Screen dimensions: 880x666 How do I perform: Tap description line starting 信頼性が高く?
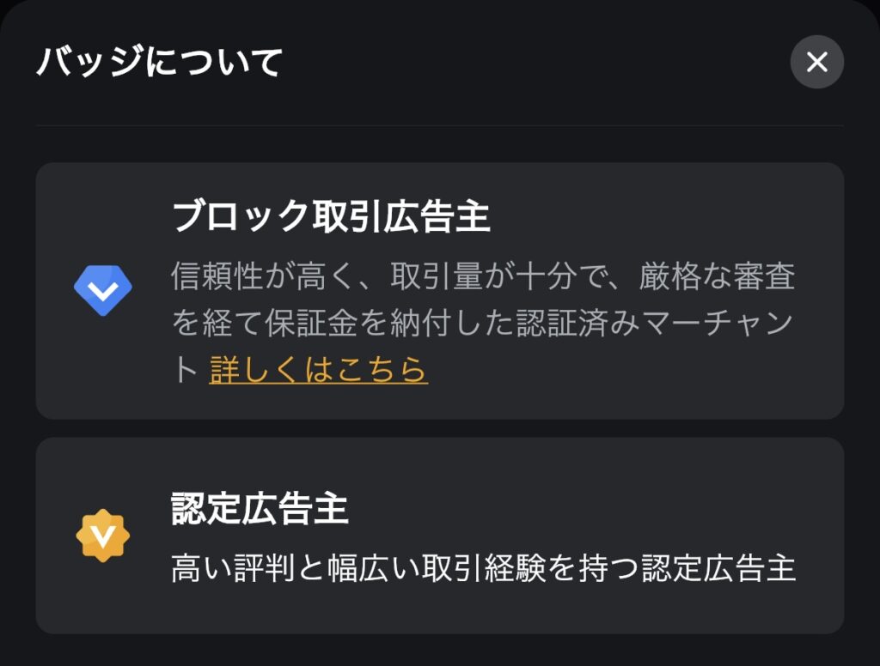click(x=483, y=276)
